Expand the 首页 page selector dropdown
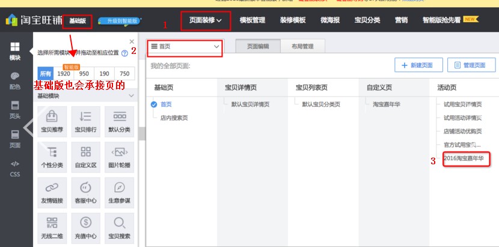The height and width of the screenshot is (247, 499). click(185, 46)
